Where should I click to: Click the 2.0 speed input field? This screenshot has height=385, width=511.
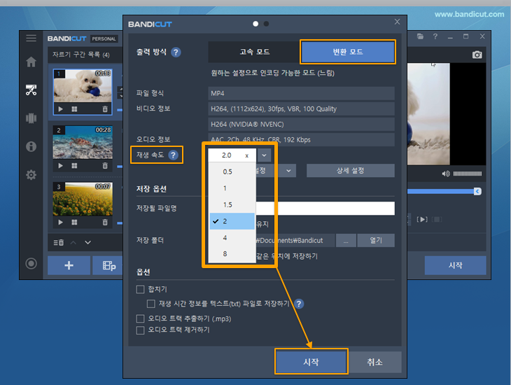[x=232, y=155]
